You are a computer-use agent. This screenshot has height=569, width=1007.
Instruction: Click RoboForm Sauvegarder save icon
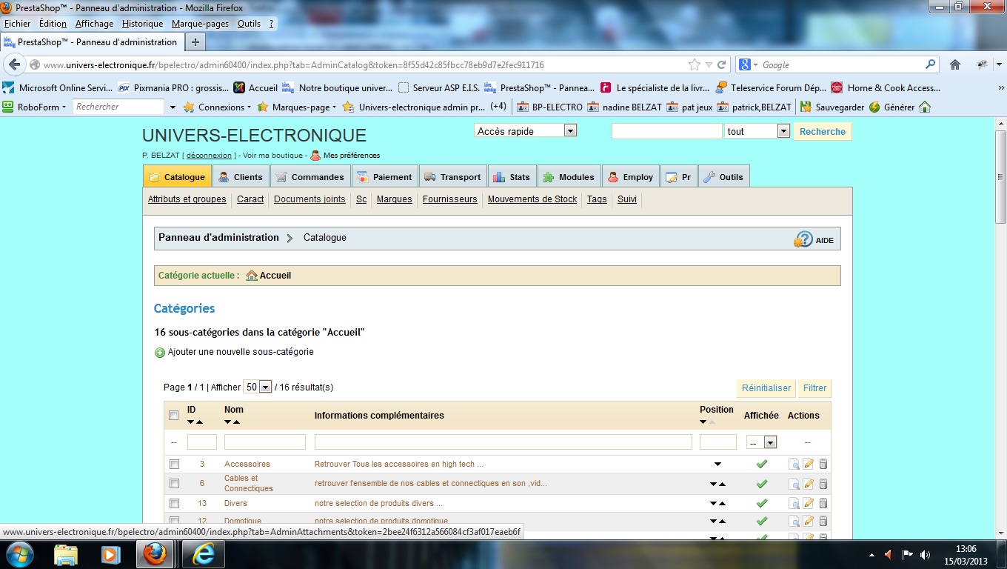tap(806, 107)
